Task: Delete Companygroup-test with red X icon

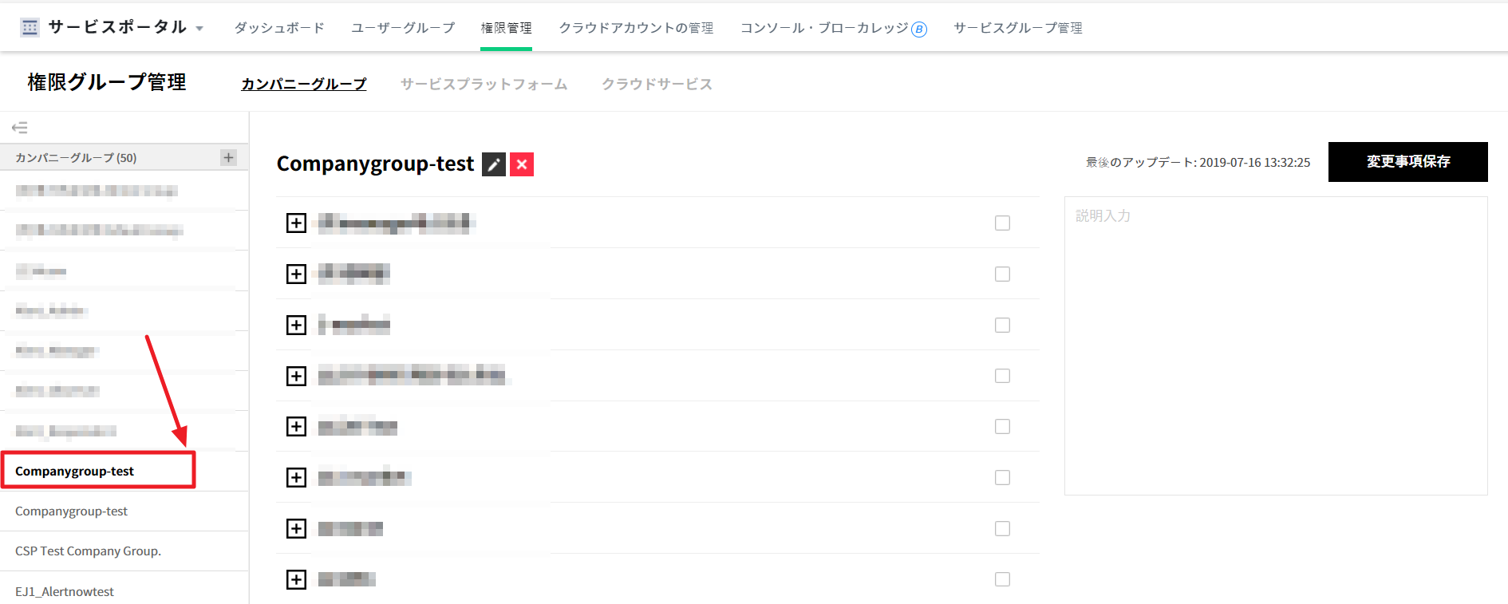Action: 522,164
